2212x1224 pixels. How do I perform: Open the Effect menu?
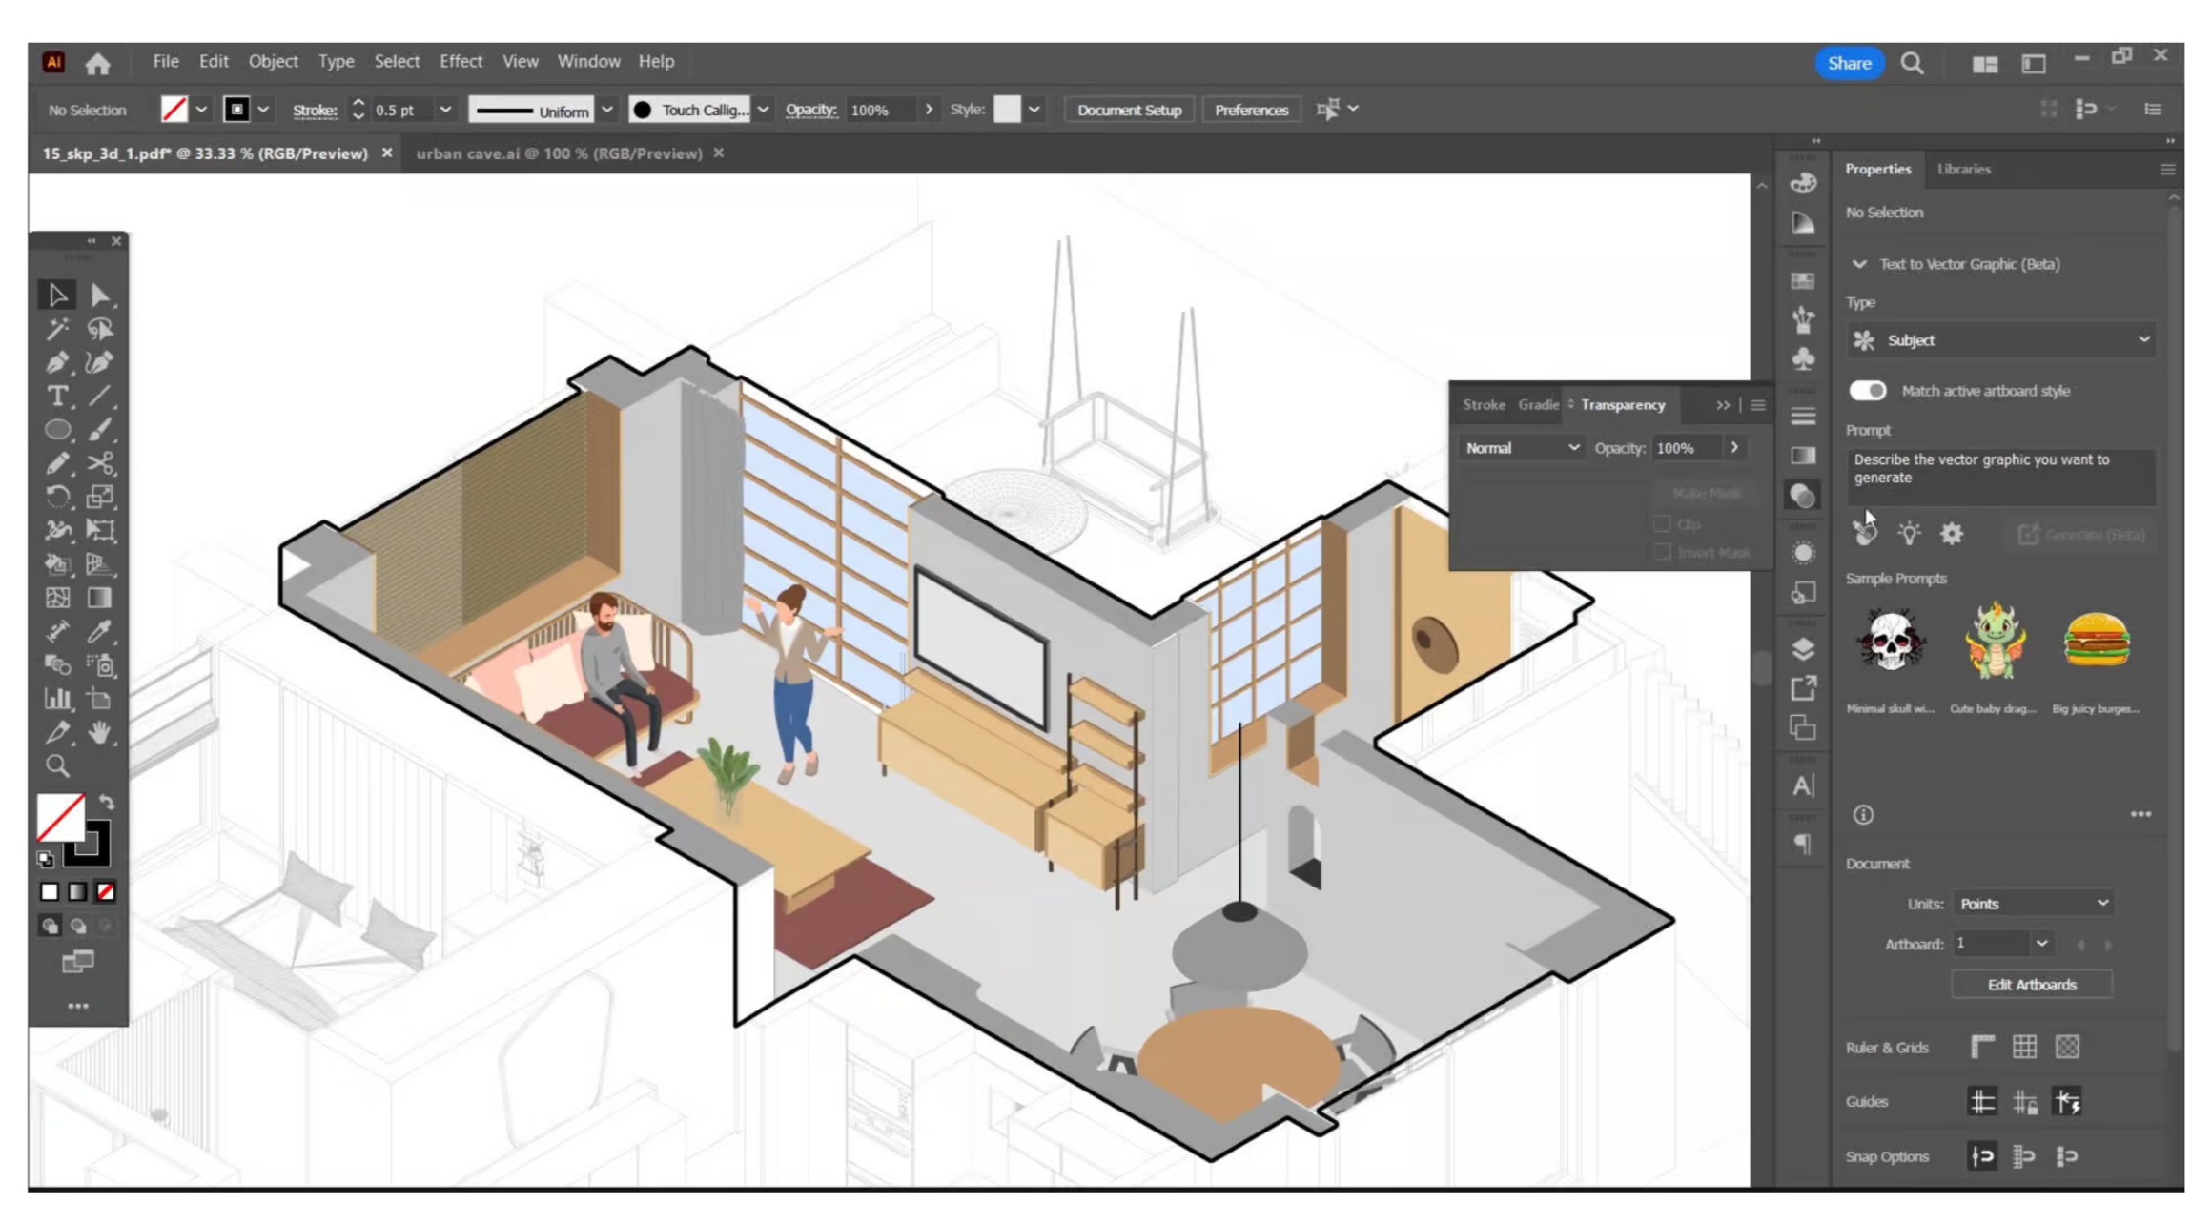(x=461, y=61)
